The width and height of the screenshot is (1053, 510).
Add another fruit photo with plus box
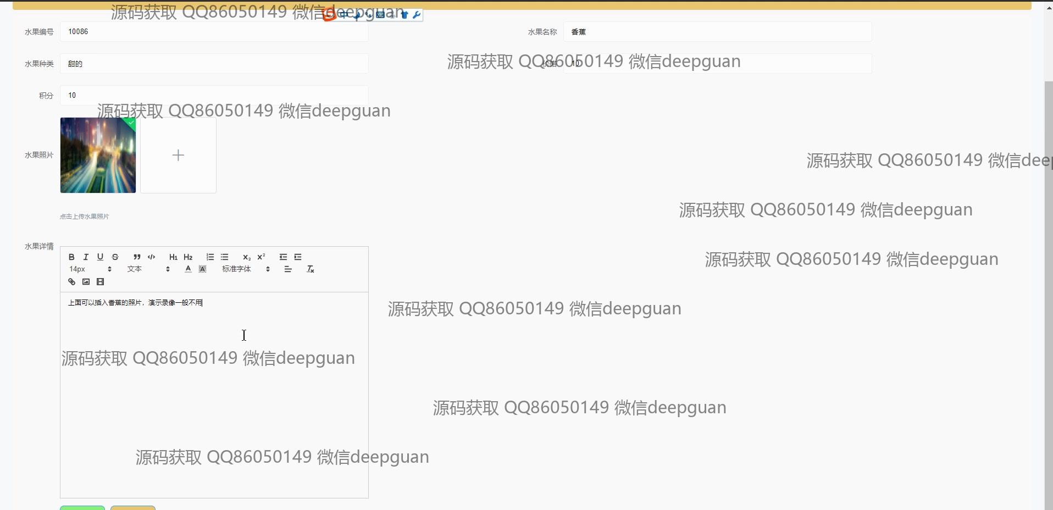click(x=178, y=155)
